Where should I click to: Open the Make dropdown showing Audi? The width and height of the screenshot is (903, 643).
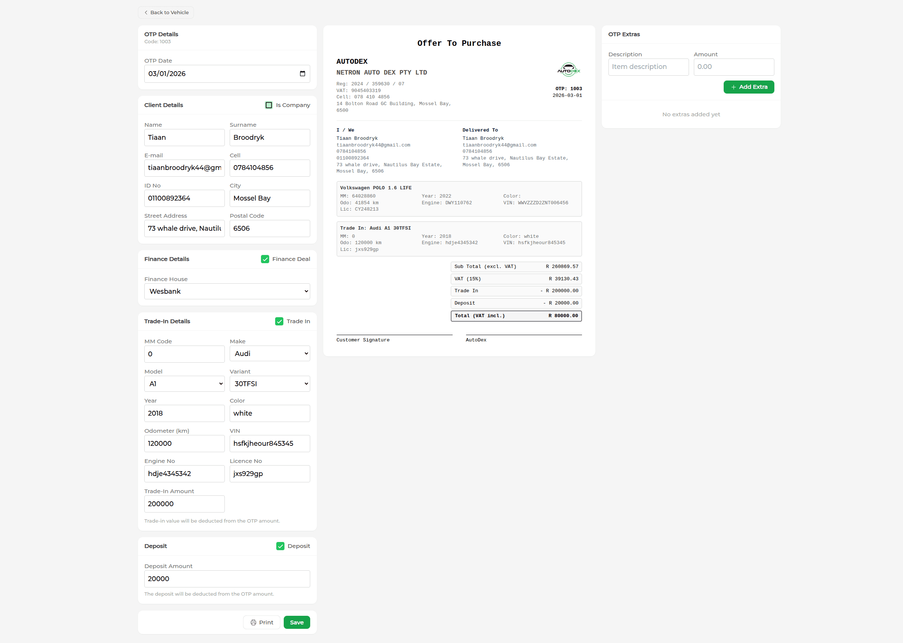(269, 354)
